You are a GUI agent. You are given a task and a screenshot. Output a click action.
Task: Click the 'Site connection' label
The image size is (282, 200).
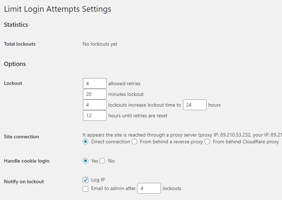tap(21, 137)
